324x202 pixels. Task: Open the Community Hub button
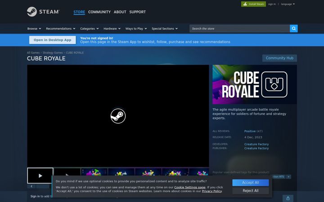279,58
